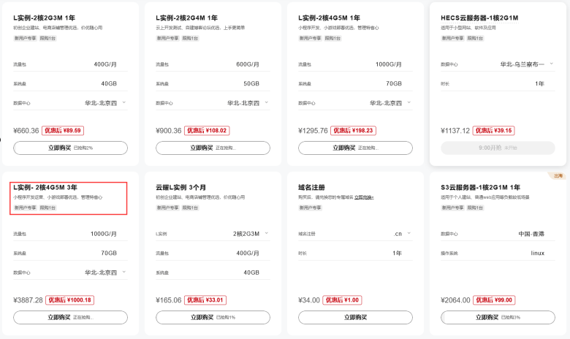Open the L实例 2核2G3M spec dropdown
The width and height of the screenshot is (570, 339).
(251, 234)
